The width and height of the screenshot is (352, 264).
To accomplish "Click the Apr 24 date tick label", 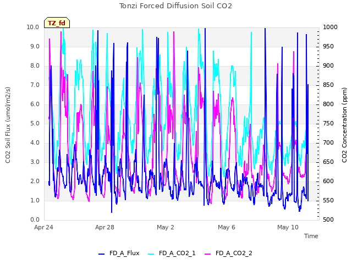I will point(43,227).
